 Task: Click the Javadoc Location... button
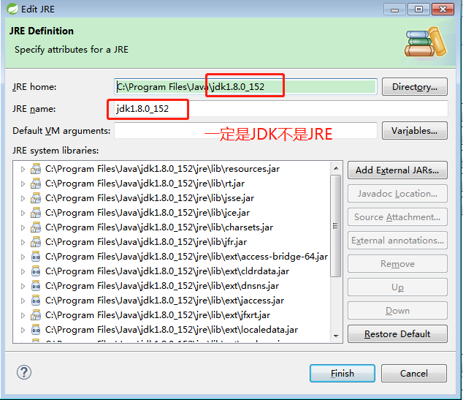397,194
